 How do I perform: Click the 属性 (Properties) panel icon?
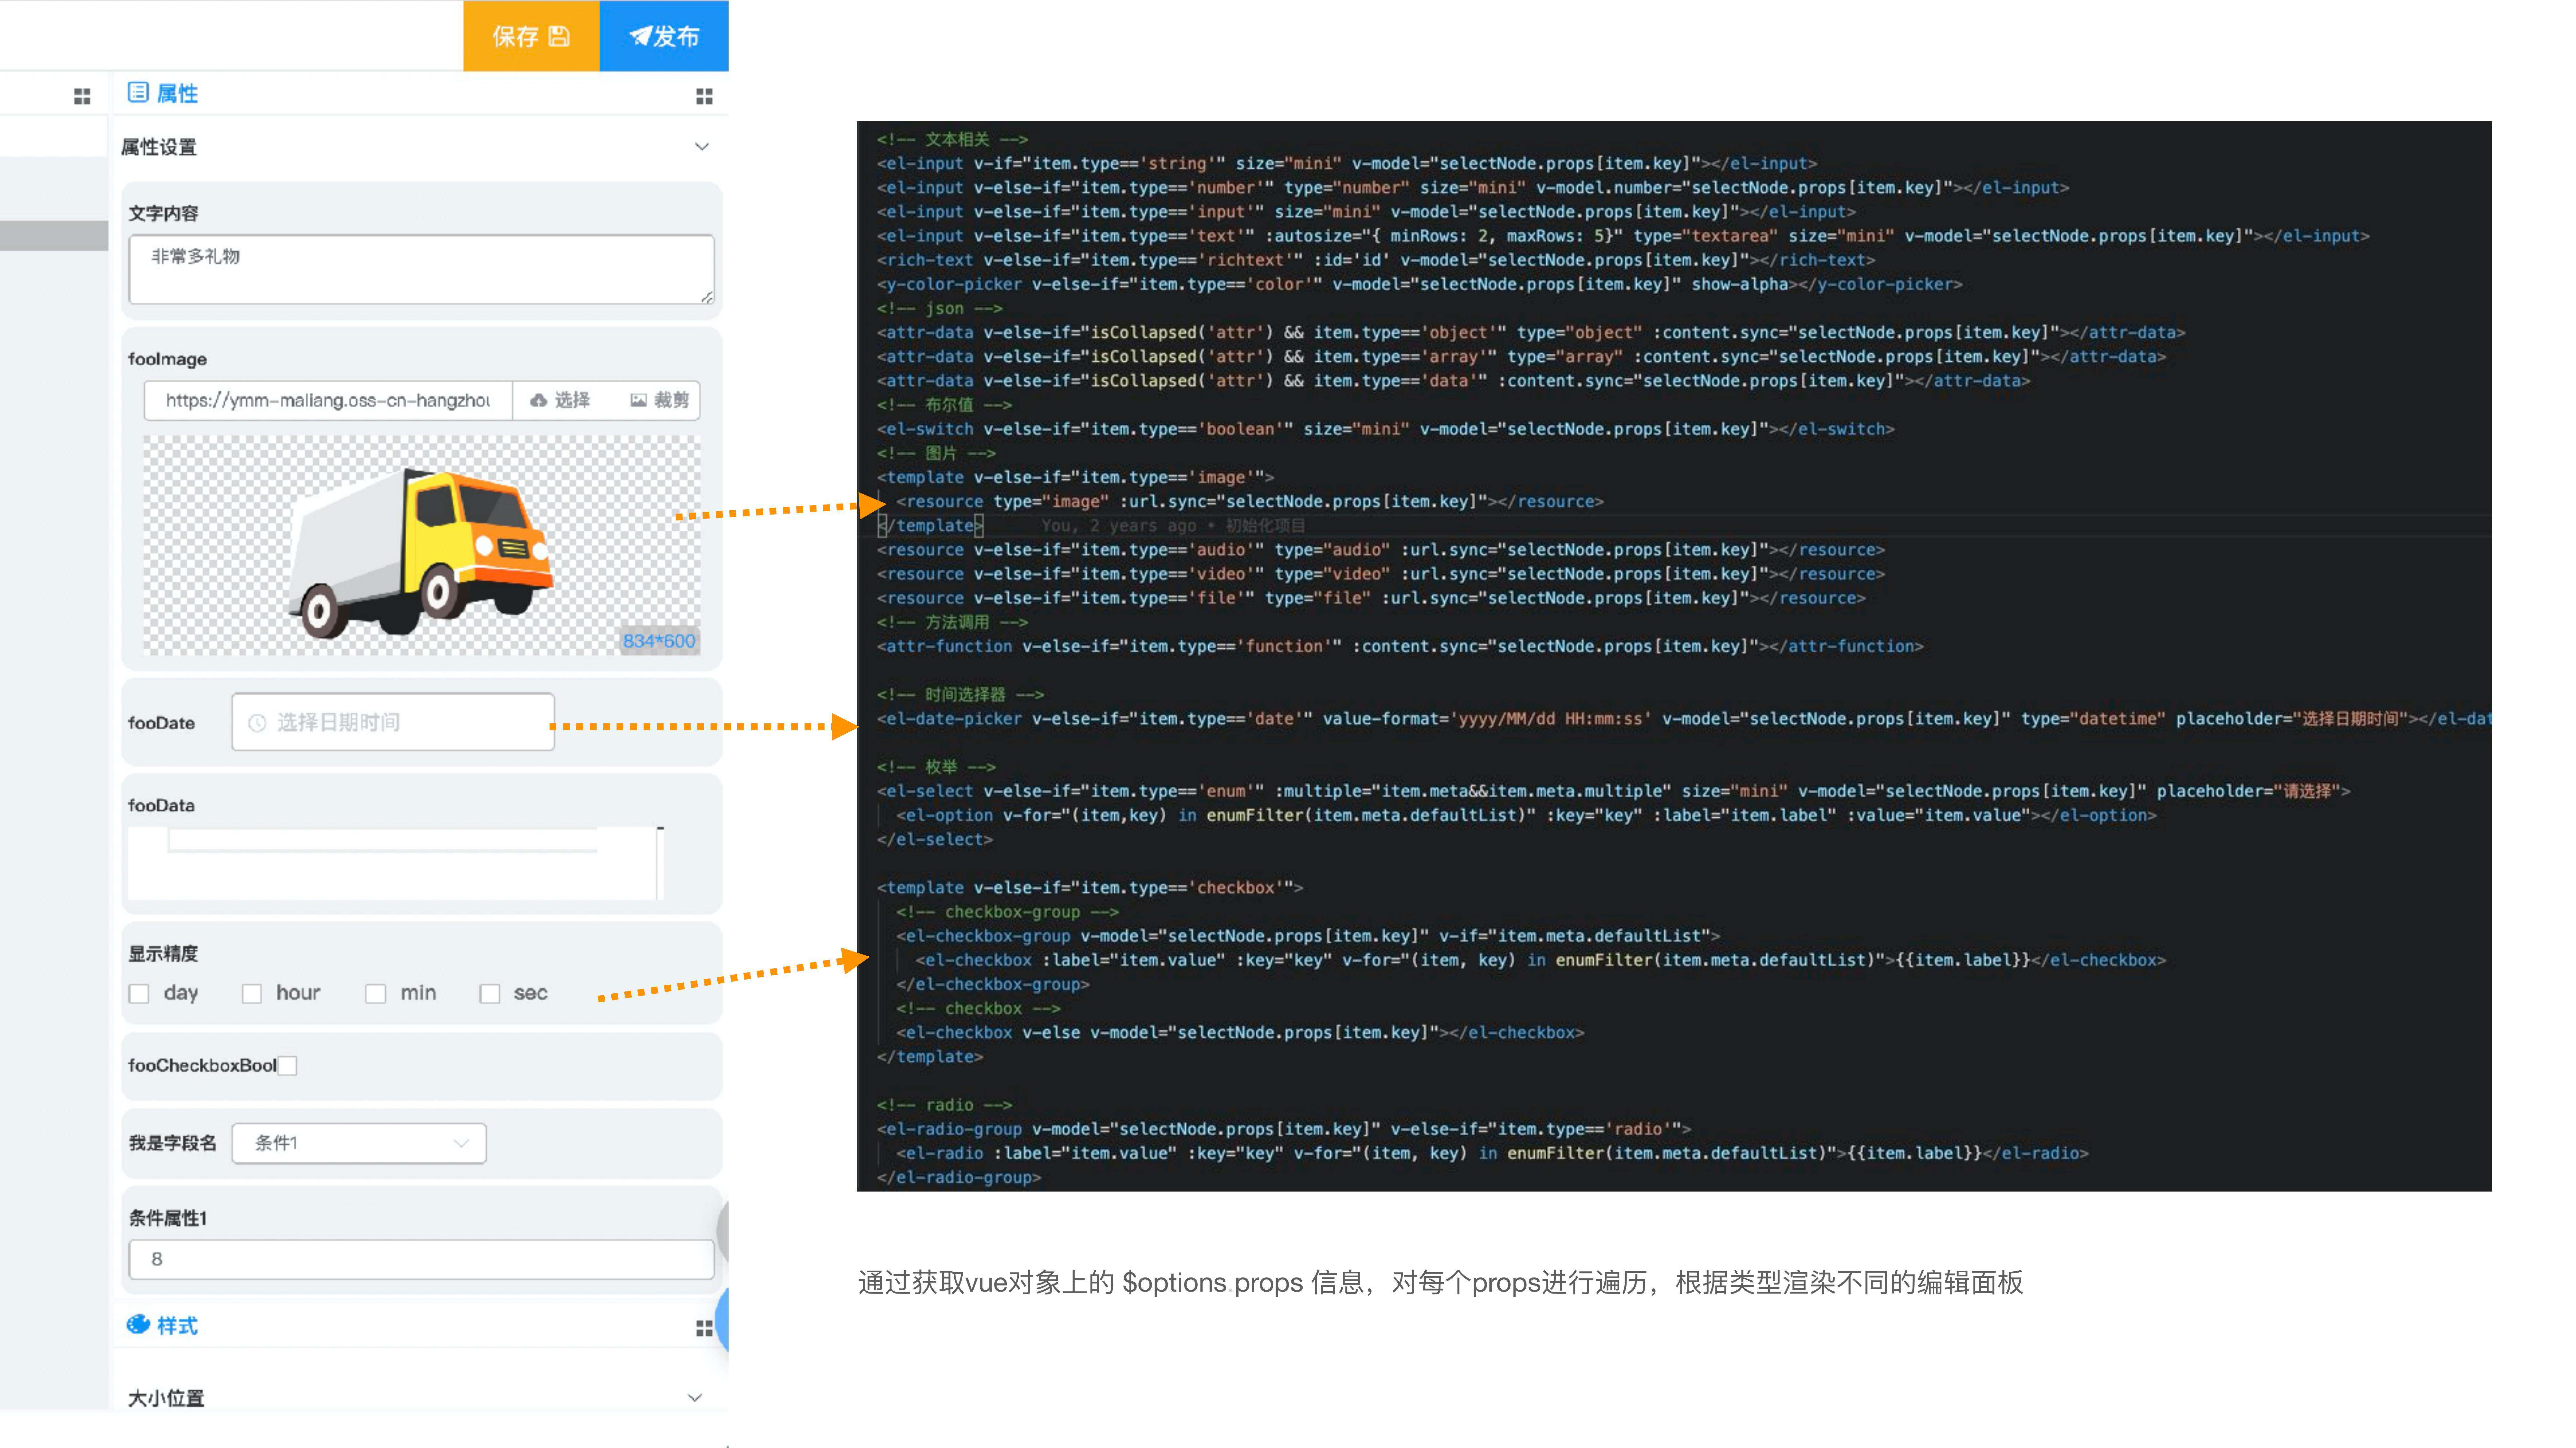click(138, 92)
